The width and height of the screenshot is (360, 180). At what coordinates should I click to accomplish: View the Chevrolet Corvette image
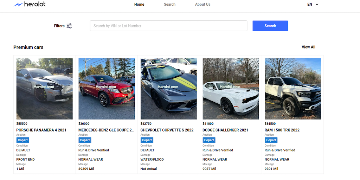coord(168,89)
